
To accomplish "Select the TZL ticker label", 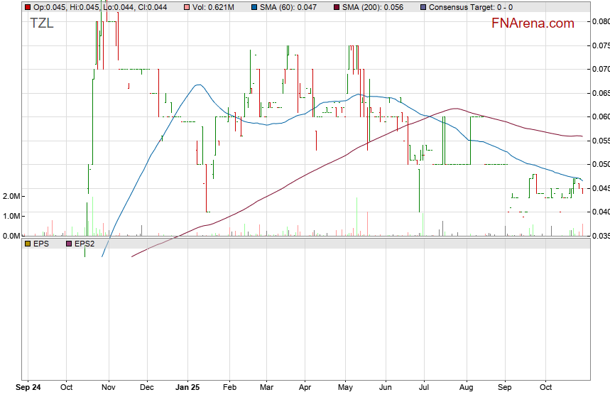I will click(41, 23).
